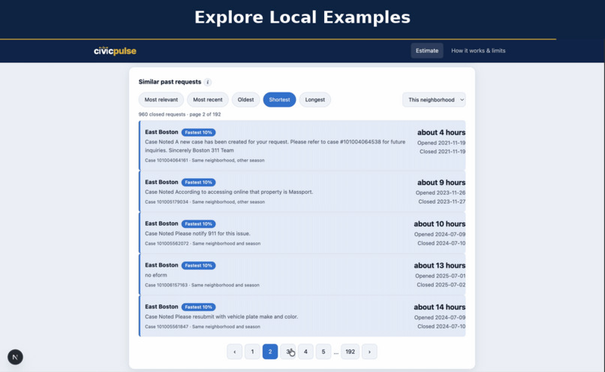Click Fastest 10% badge on vehicle plate request
Image resolution: width=605 pixels, height=372 pixels.
[x=198, y=307]
